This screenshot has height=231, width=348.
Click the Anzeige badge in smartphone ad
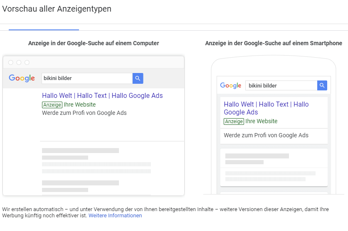tap(234, 122)
